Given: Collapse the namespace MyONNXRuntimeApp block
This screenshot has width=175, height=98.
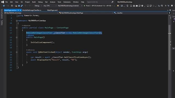Looking at the screenshot, I should [x=17, y=21].
